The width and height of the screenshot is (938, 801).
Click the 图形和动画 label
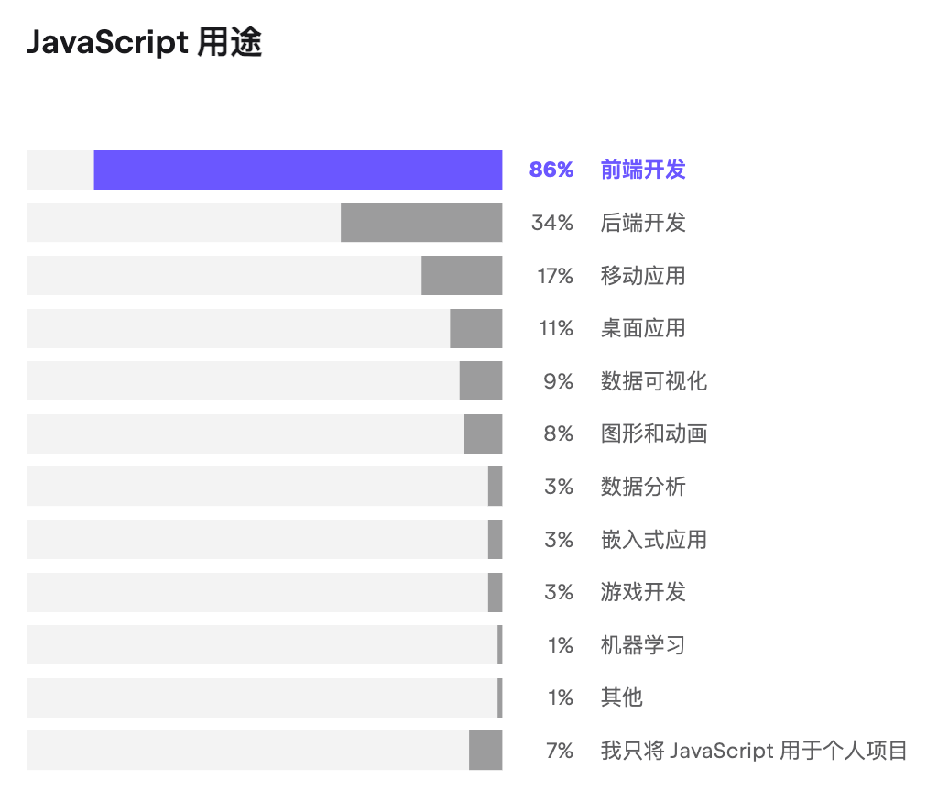654,433
